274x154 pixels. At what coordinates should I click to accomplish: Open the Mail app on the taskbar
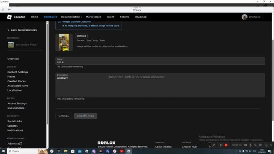(80, 151)
